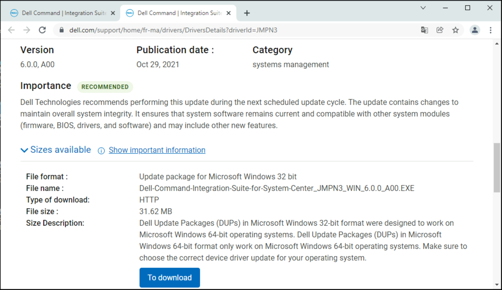
Task: Click the RECOMMENDED importance badge
Action: point(105,87)
